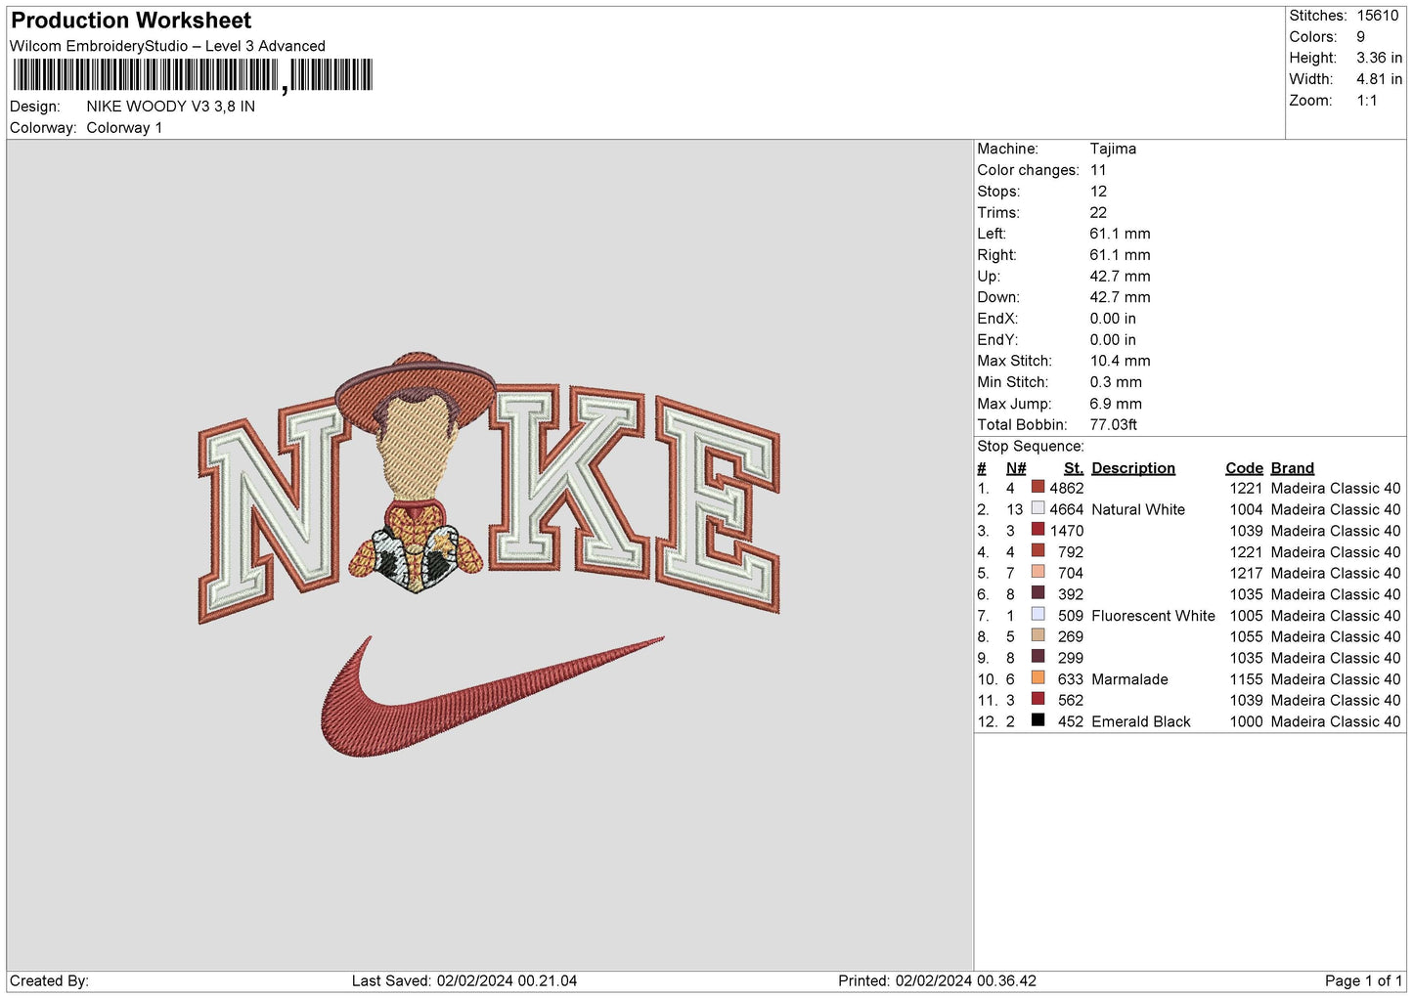Click the Fluorescent White swatch
Screen dimensions: 1413x998
click(x=1038, y=614)
